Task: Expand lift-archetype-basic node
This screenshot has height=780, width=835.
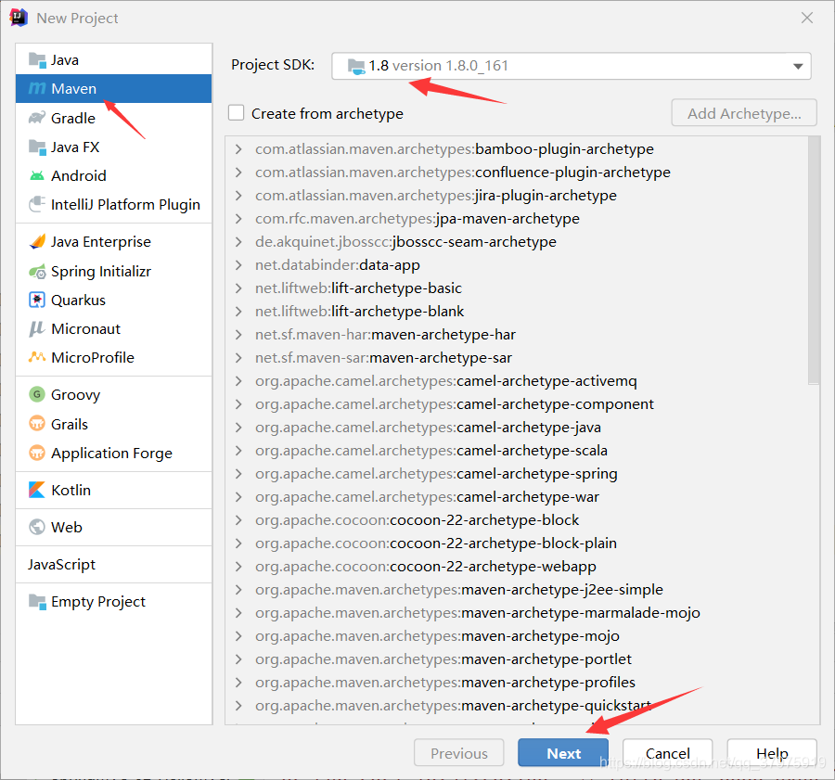Action: 238,288
